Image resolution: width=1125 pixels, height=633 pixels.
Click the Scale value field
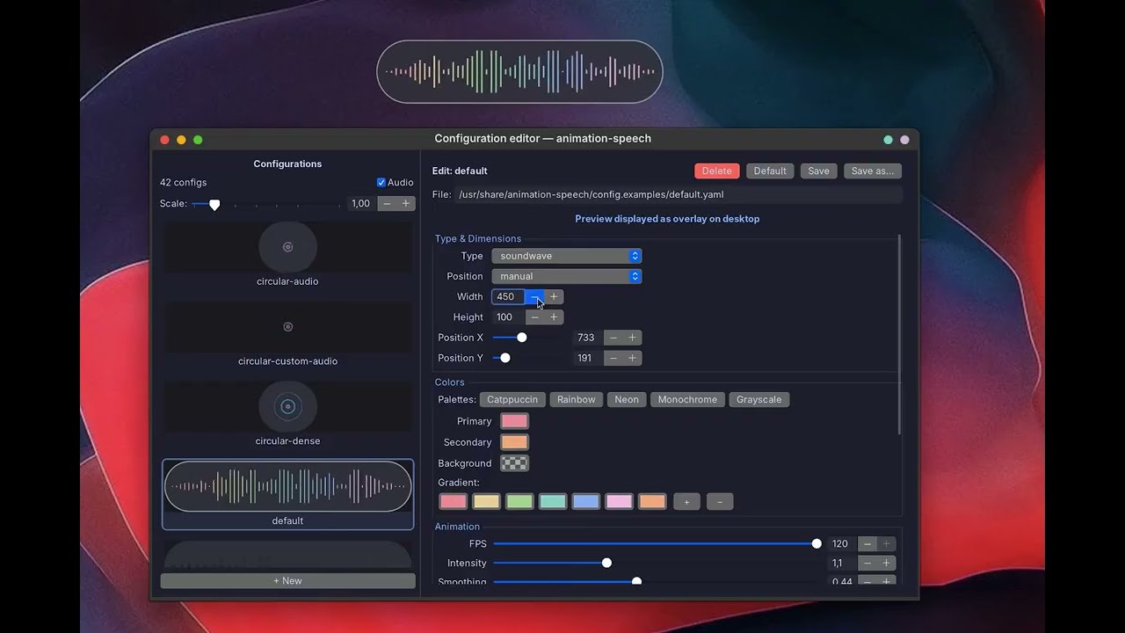(362, 204)
